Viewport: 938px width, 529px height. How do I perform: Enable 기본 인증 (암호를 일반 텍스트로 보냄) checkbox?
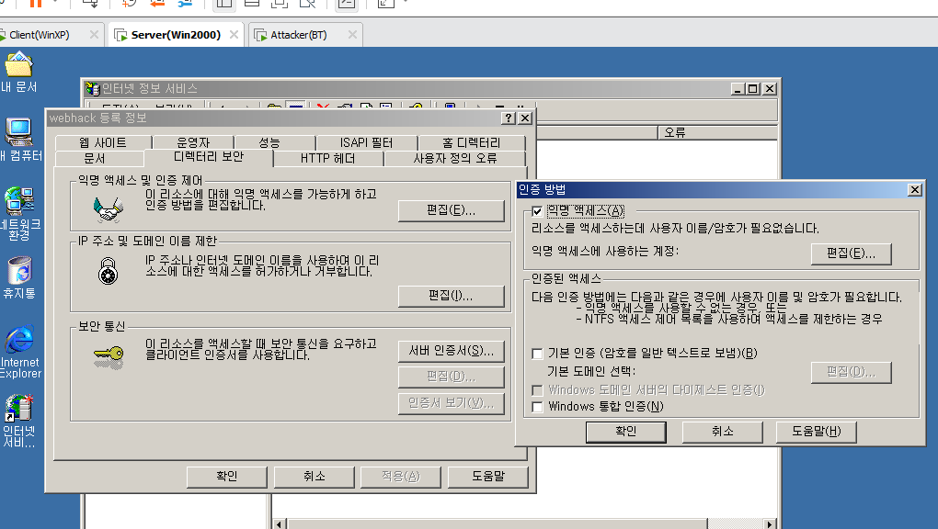coord(537,354)
